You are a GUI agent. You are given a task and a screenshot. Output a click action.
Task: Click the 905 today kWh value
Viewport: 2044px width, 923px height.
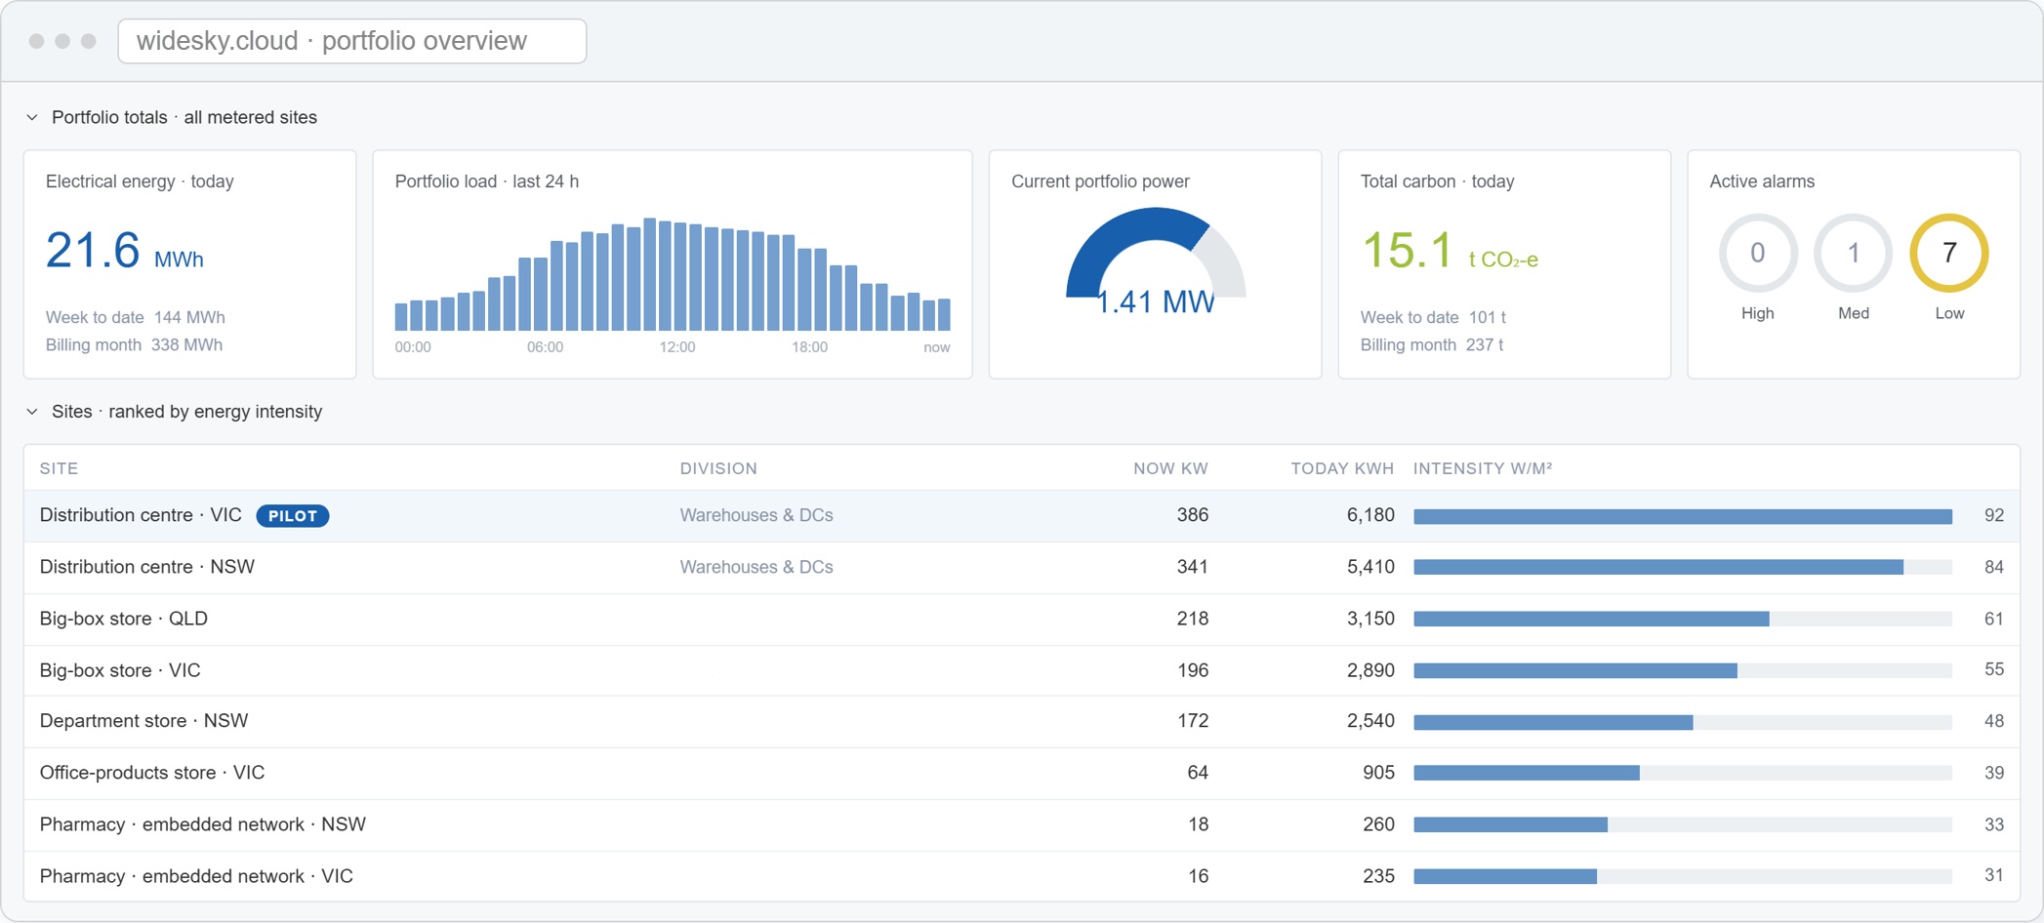coord(1378,774)
